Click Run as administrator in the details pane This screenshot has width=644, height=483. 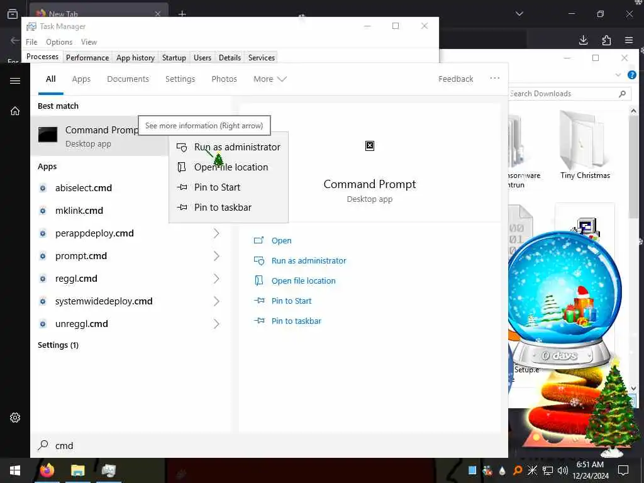309,261
